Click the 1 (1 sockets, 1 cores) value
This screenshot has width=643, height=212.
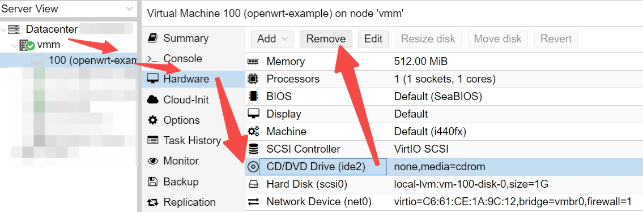pos(445,79)
